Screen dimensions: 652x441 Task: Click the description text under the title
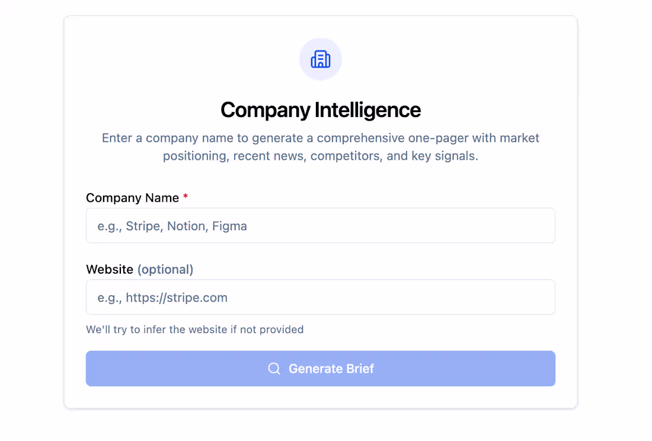coord(321,147)
